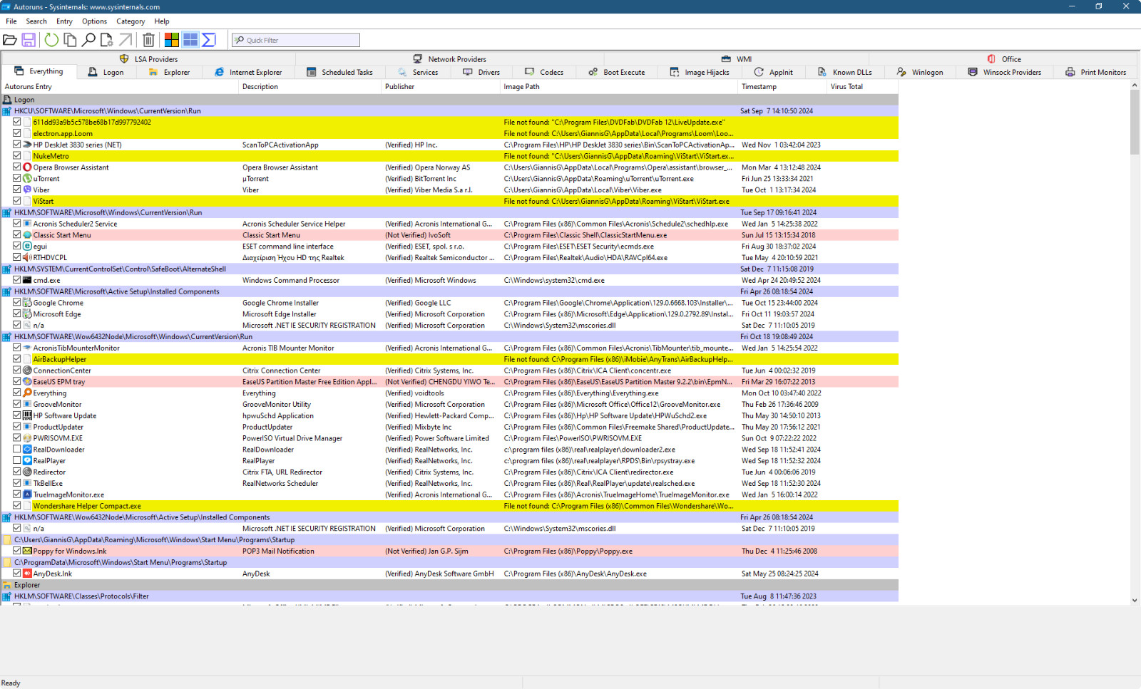This screenshot has width=1141, height=689.
Task: Click the Copy toolbar icon
Action: [x=70, y=40]
